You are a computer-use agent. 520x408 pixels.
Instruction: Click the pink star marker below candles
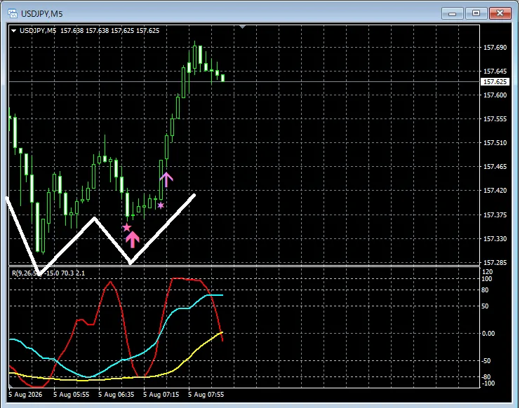[x=127, y=228]
